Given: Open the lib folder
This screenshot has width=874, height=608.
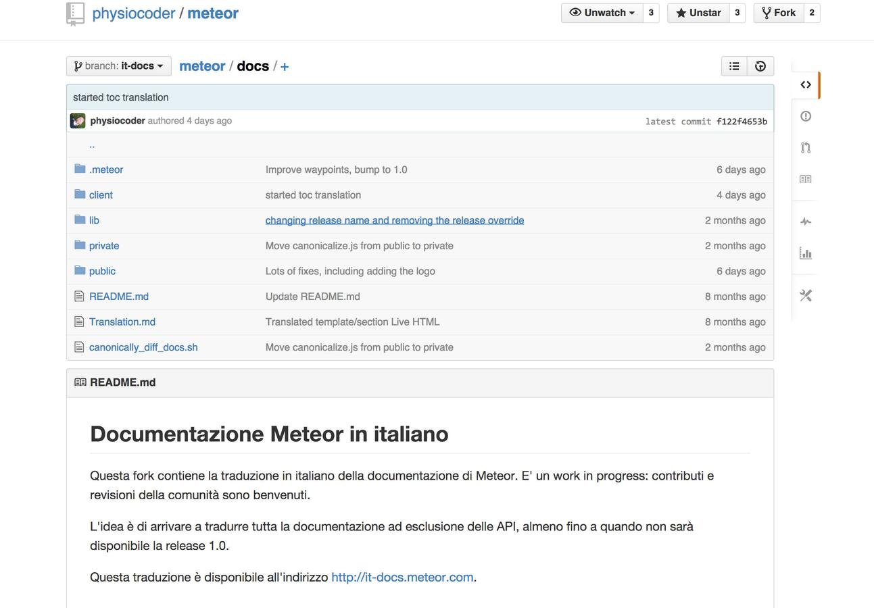Looking at the screenshot, I should click(x=94, y=220).
